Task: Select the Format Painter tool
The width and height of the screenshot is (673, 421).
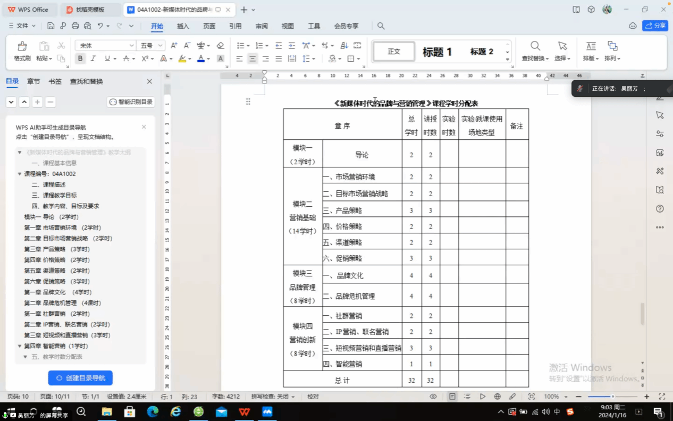Action: [x=22, y=52]
